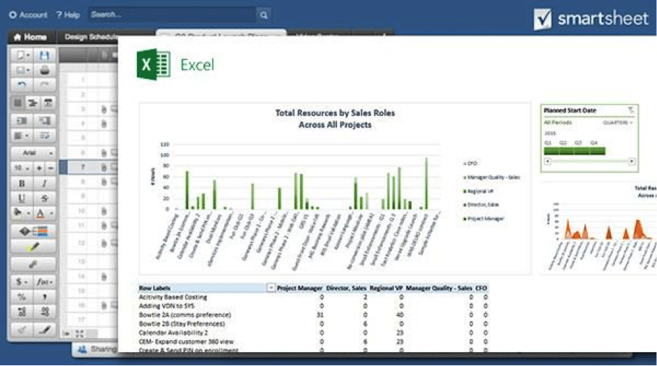
Task: Open the font color A dropdown
Action: point(43,213)
